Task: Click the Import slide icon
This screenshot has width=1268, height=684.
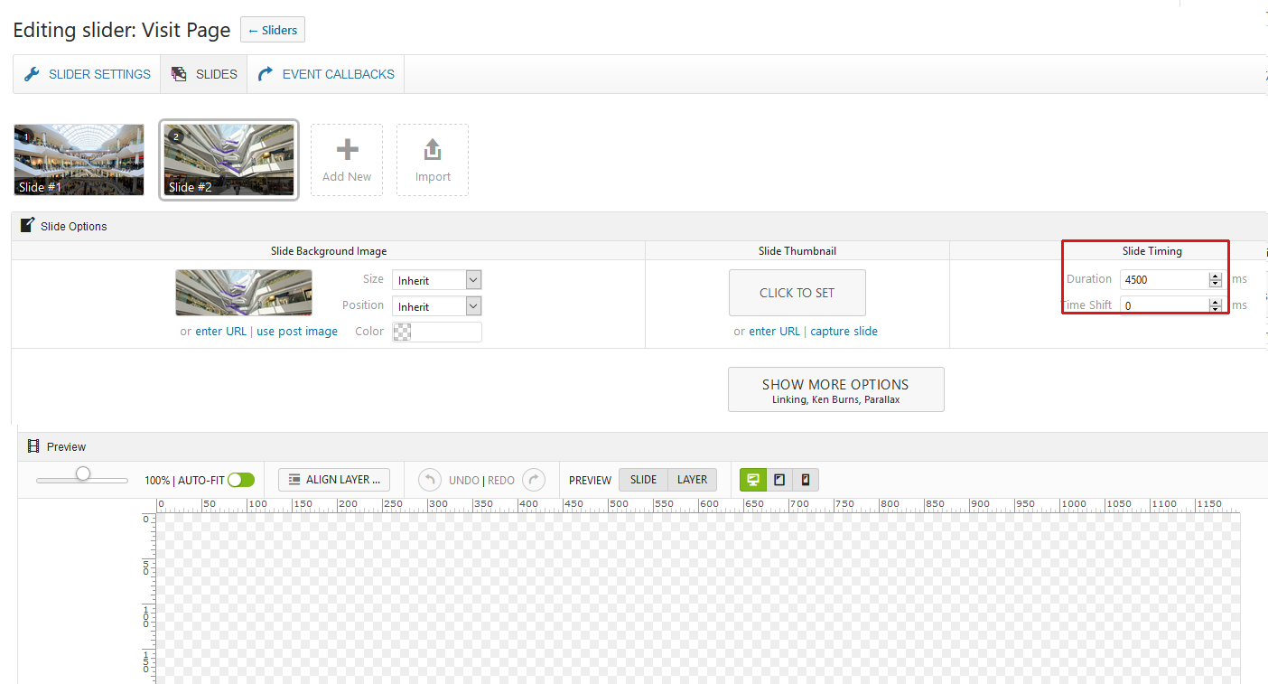Action: coord(433,150)
